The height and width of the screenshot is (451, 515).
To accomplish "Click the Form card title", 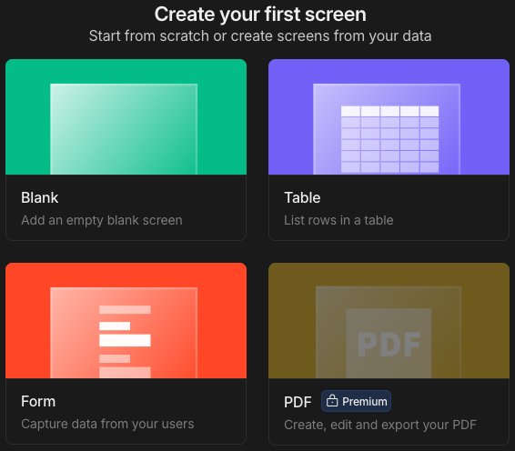I will tap(38, 401).
